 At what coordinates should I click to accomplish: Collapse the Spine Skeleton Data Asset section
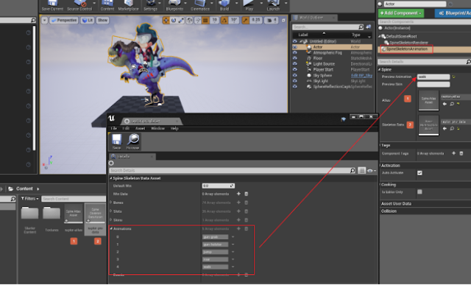tap(110, 178)
